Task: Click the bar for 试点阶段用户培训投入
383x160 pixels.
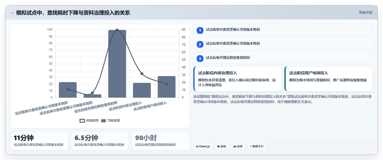Action: (x=167, y=87)
